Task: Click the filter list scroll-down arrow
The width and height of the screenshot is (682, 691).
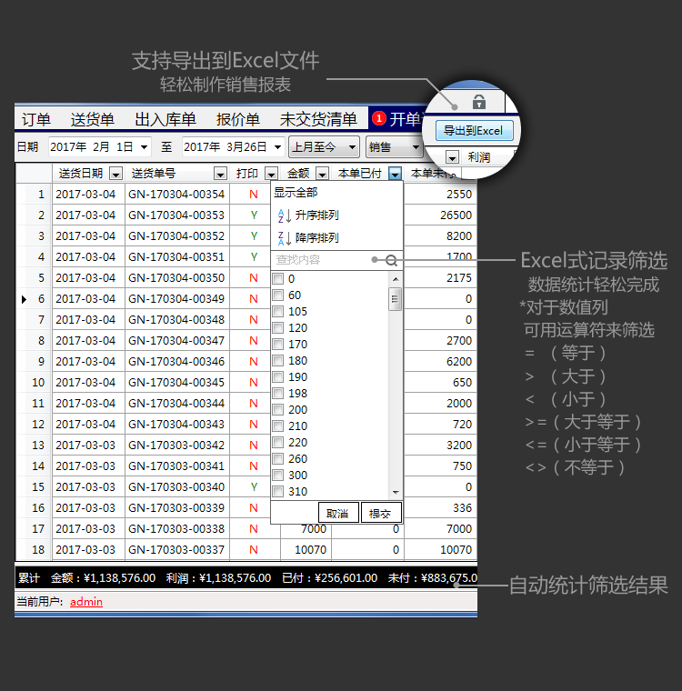Action: 396,492
